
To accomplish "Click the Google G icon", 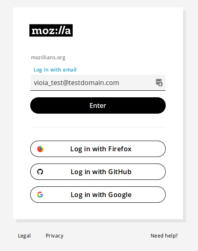I will pyautogui.click(x=40, y=195).
